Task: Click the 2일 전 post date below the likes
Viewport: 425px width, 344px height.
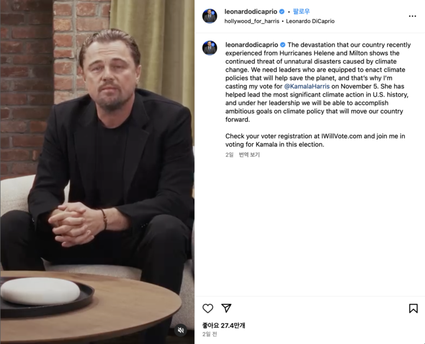Action: pyautogui.click(x=210, y=334)
